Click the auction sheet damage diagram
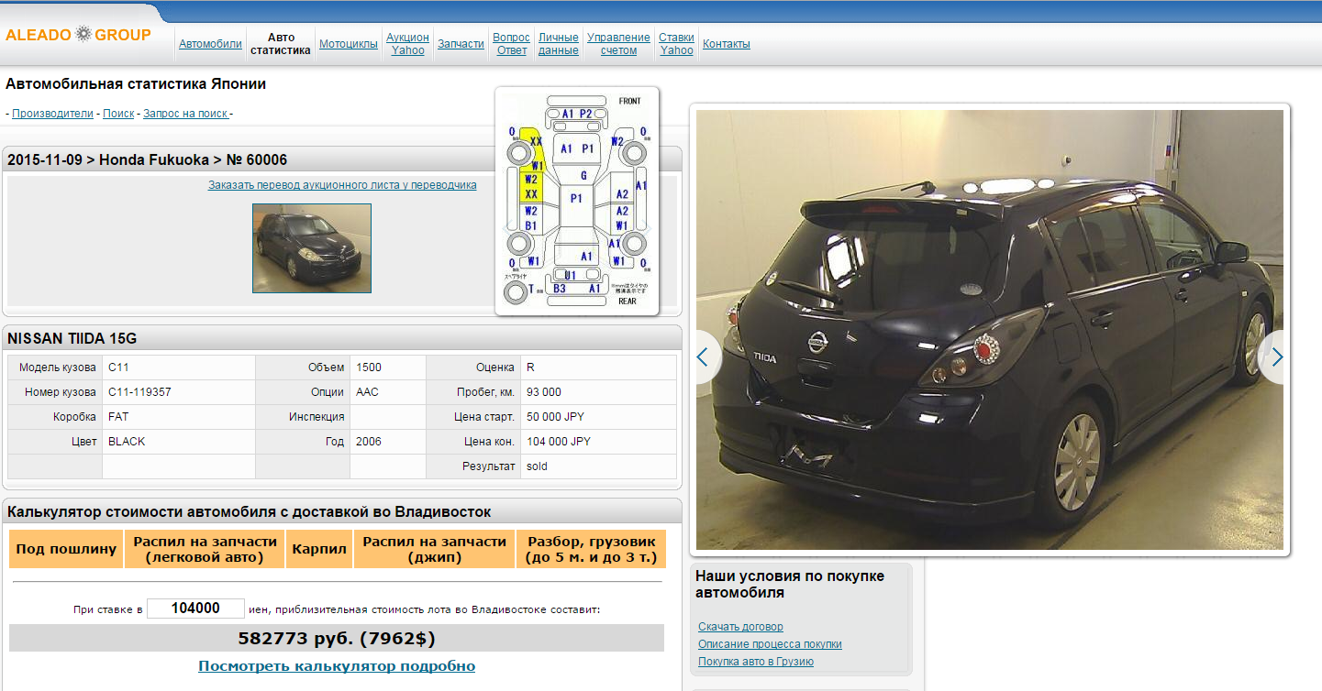The width and height of the screenshot is (1322, 691). point(577,201)
